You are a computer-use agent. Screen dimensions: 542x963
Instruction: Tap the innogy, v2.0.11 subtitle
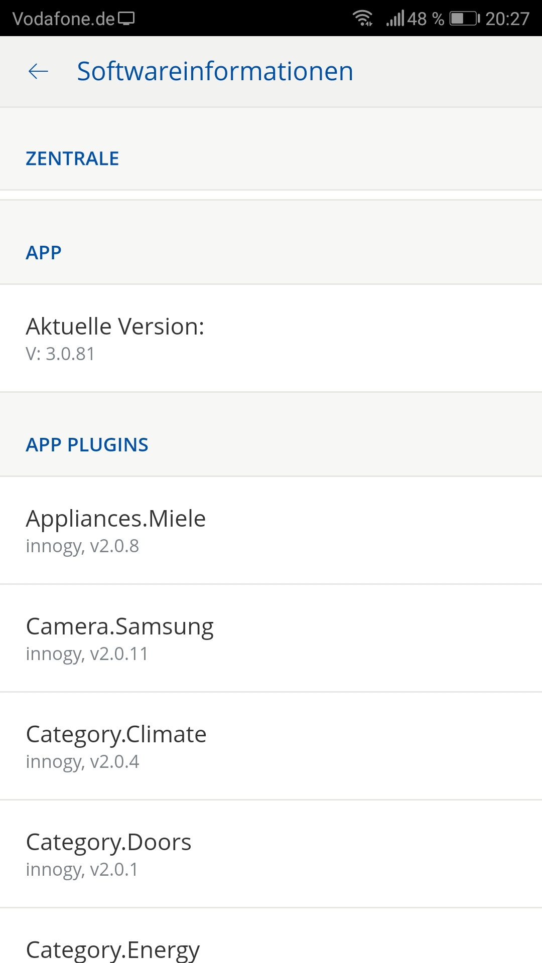click(x=87, y=654)
